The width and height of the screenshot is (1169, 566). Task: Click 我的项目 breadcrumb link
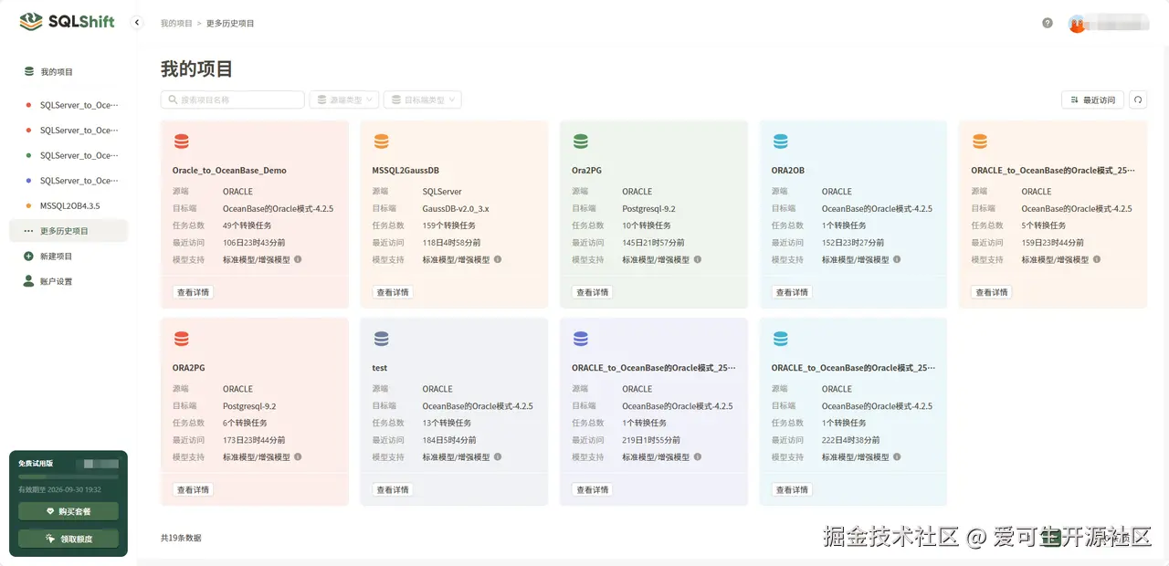[x=176, y=23]
